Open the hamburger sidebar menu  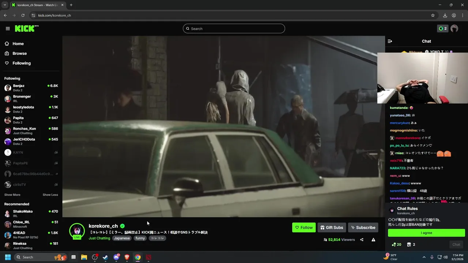point(8,28)
